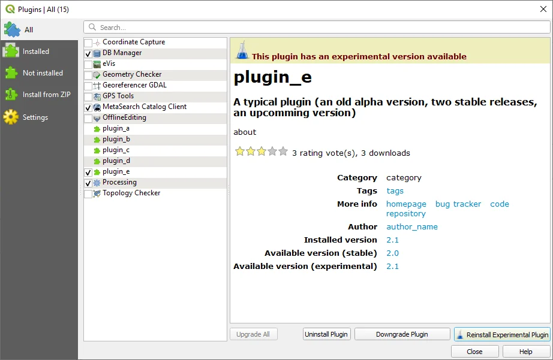The image size is (553, 360).
Task: Open the bug tracker link
Action: 458,204
